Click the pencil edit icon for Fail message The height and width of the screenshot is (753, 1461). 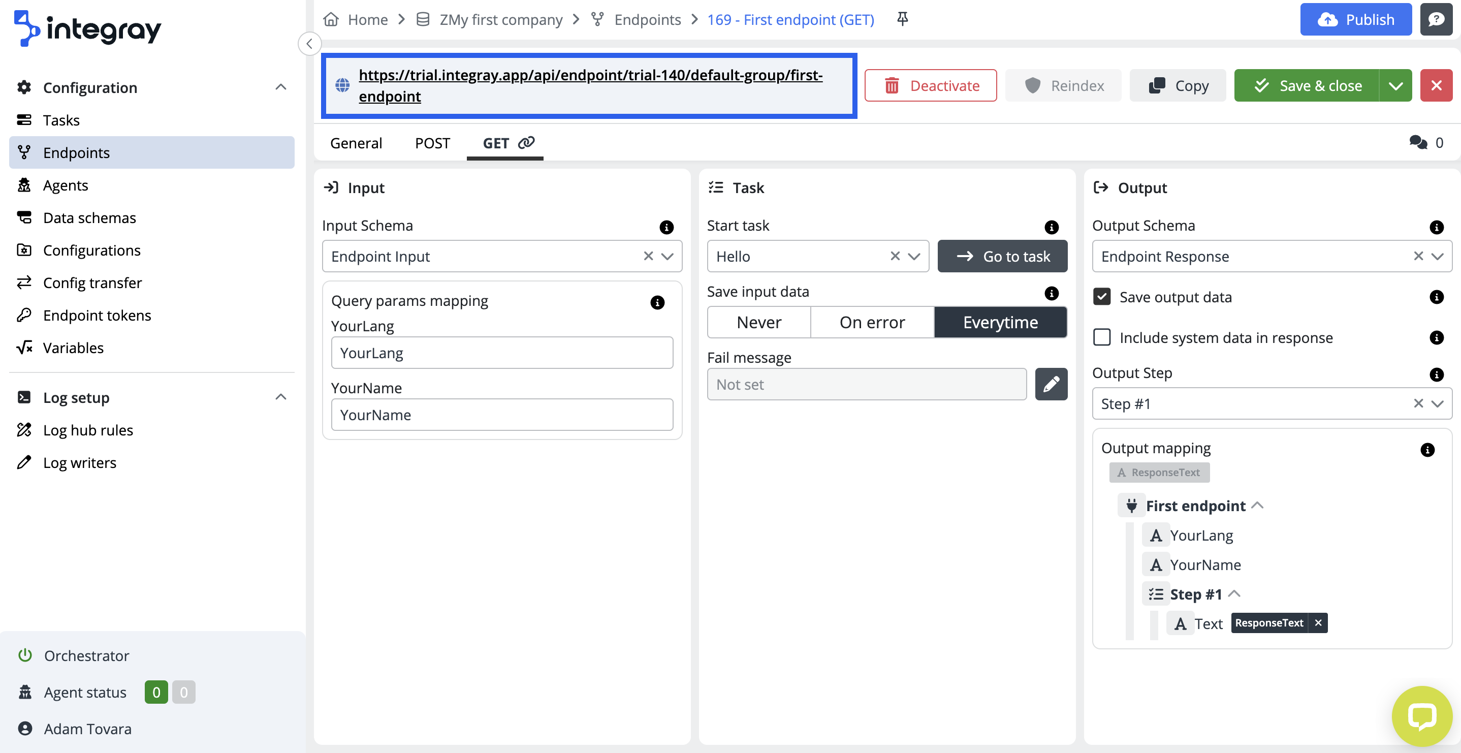(1051, 384)
